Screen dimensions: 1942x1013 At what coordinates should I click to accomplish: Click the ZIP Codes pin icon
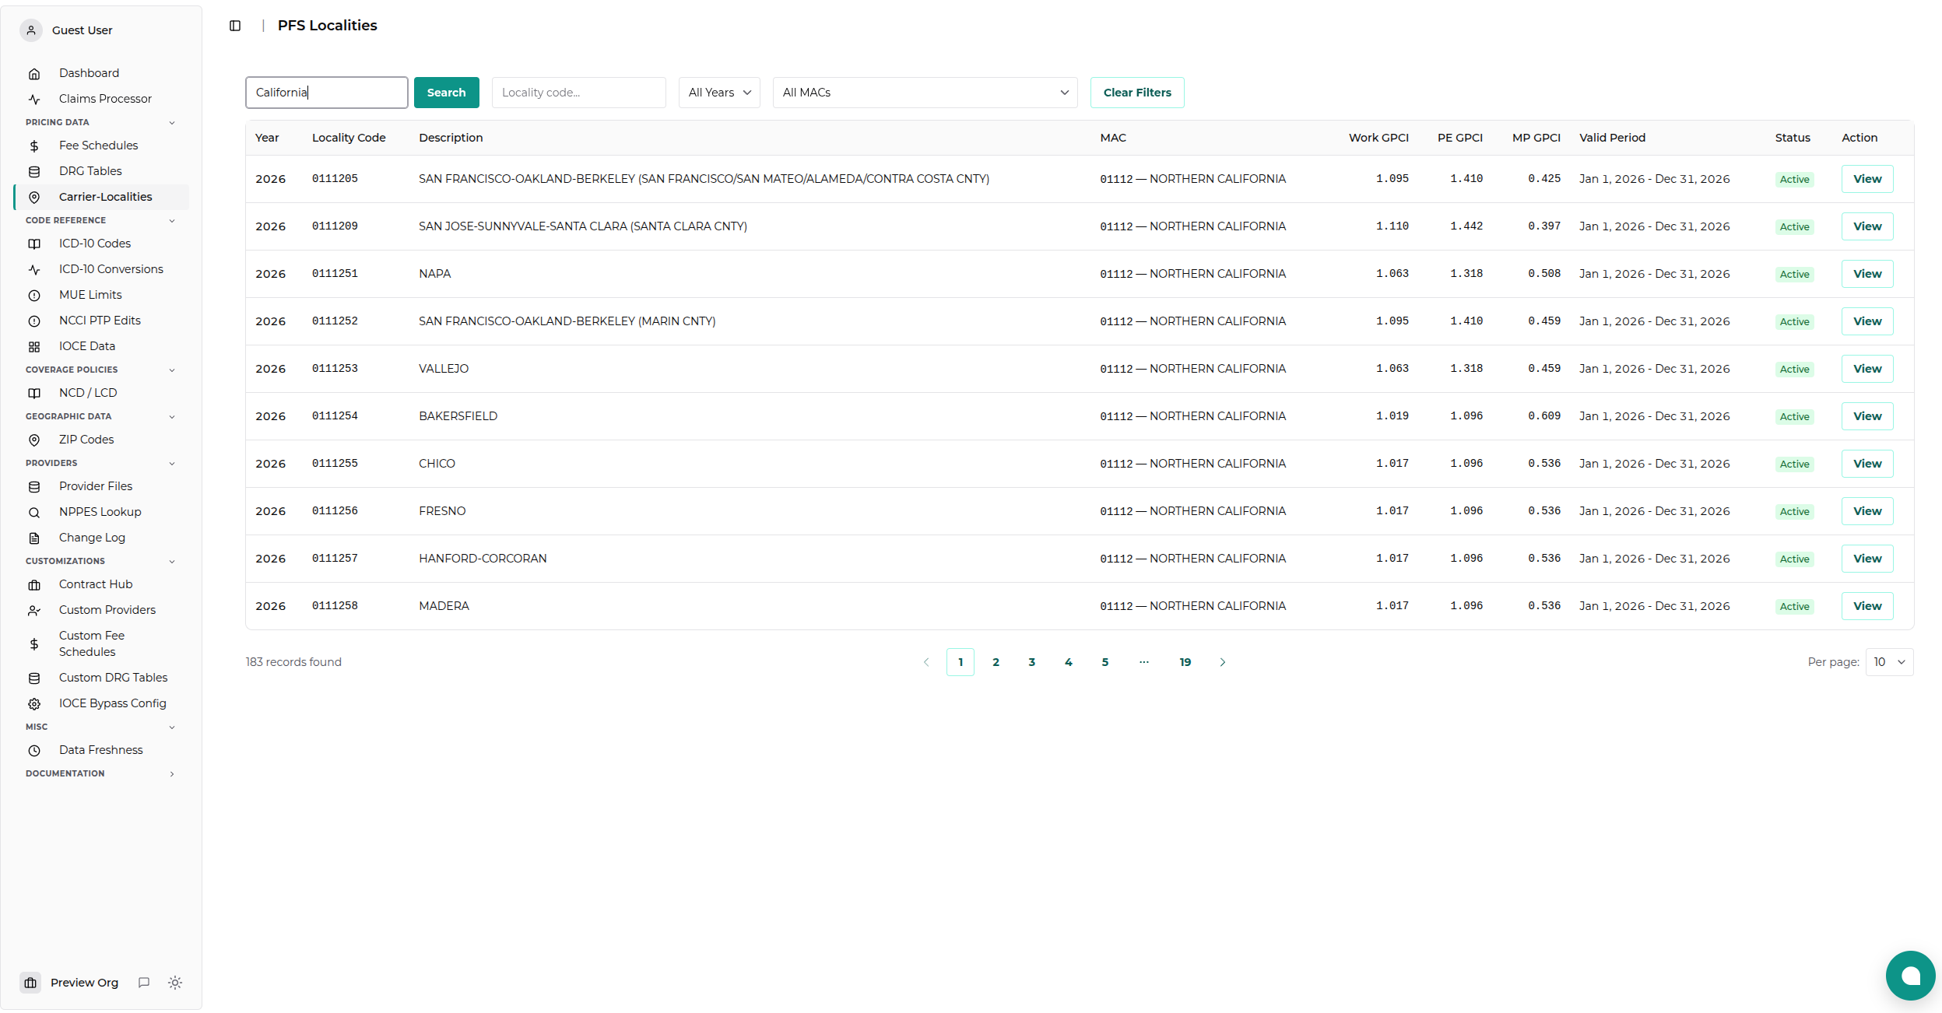click(34, 440)
